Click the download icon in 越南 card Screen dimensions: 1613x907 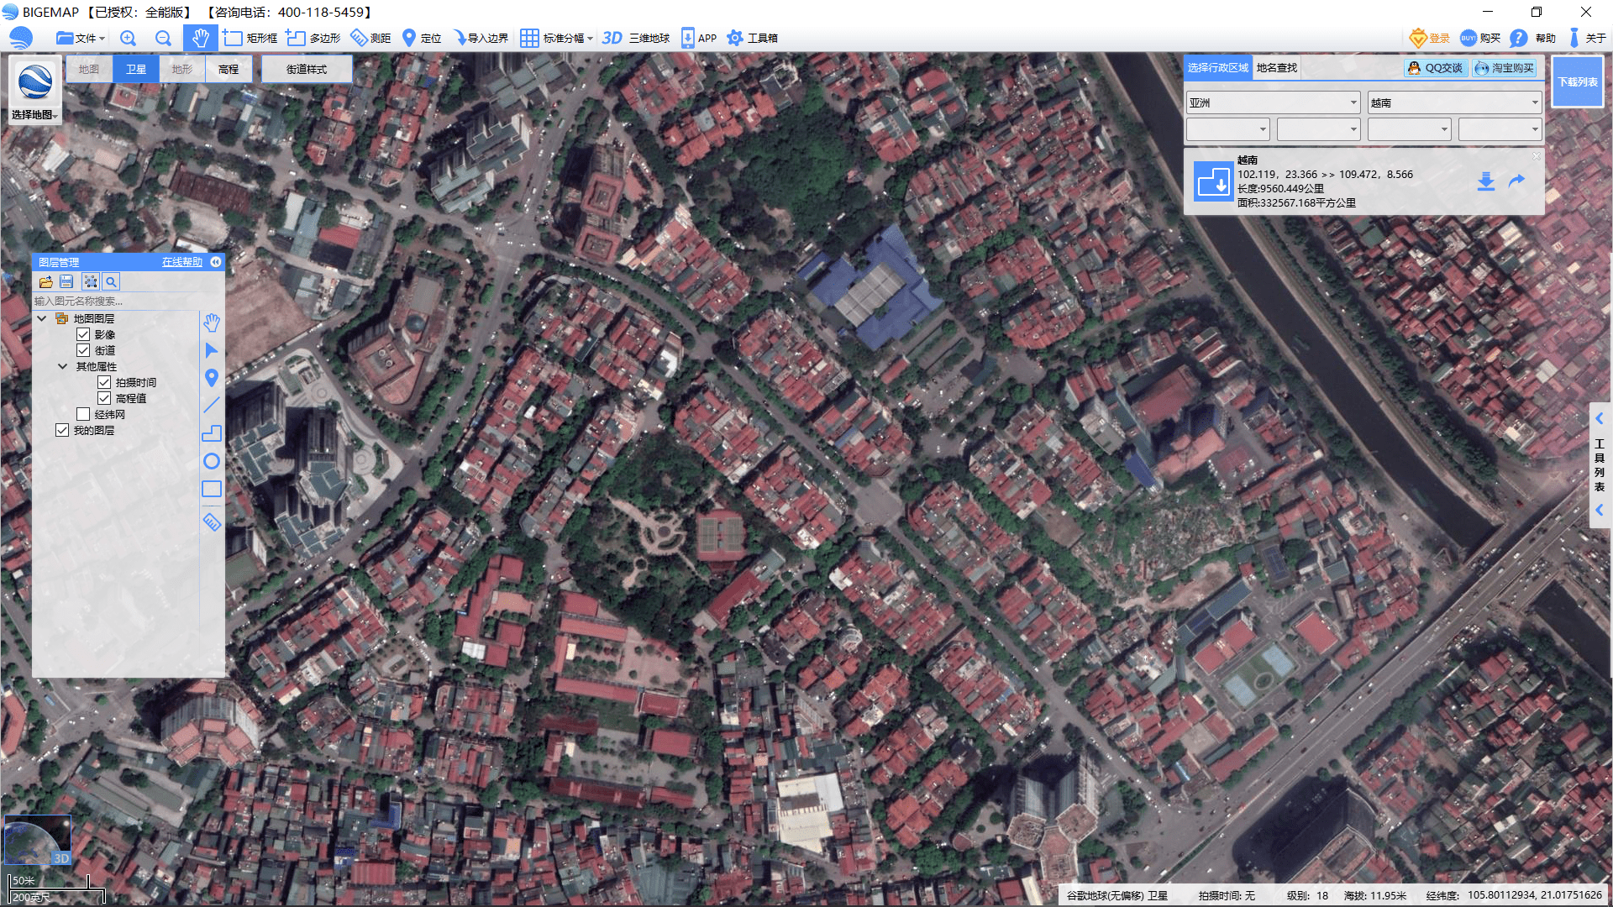pyautogui.click(x=1486, y=181)
